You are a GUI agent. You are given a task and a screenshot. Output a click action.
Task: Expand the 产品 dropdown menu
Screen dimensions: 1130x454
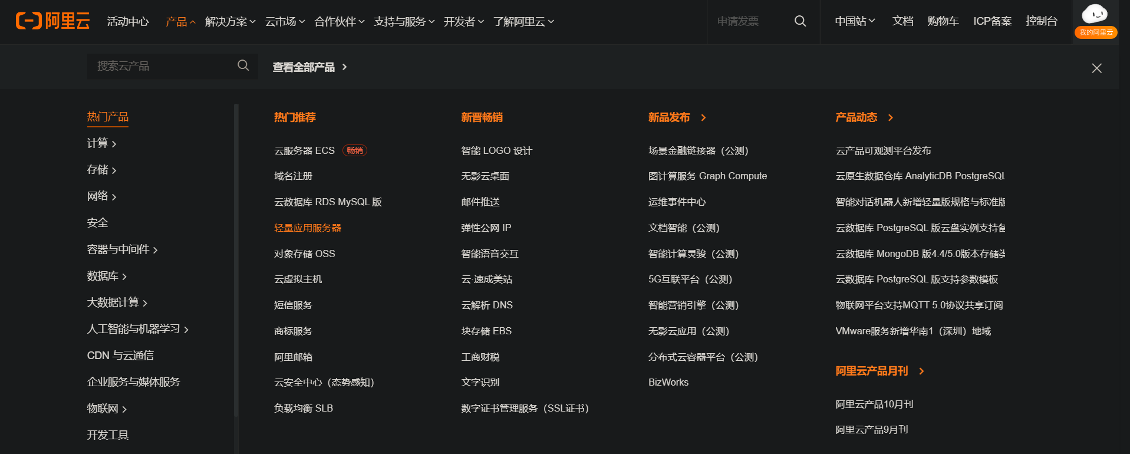click(x=180, y=22)
